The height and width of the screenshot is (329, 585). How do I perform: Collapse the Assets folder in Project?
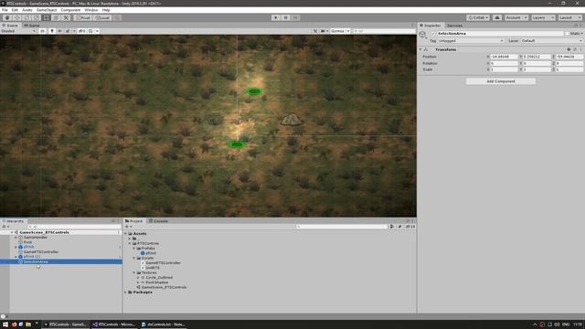126,234
